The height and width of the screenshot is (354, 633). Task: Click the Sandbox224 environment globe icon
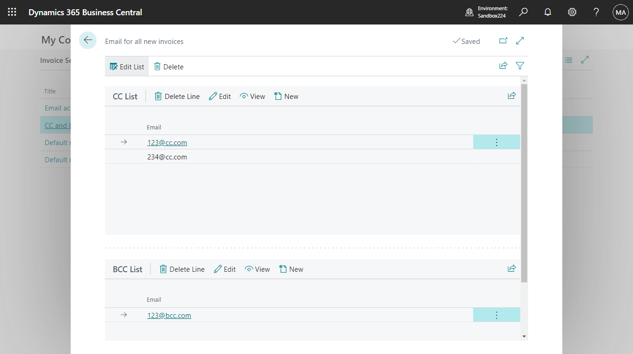pos(469,12)
